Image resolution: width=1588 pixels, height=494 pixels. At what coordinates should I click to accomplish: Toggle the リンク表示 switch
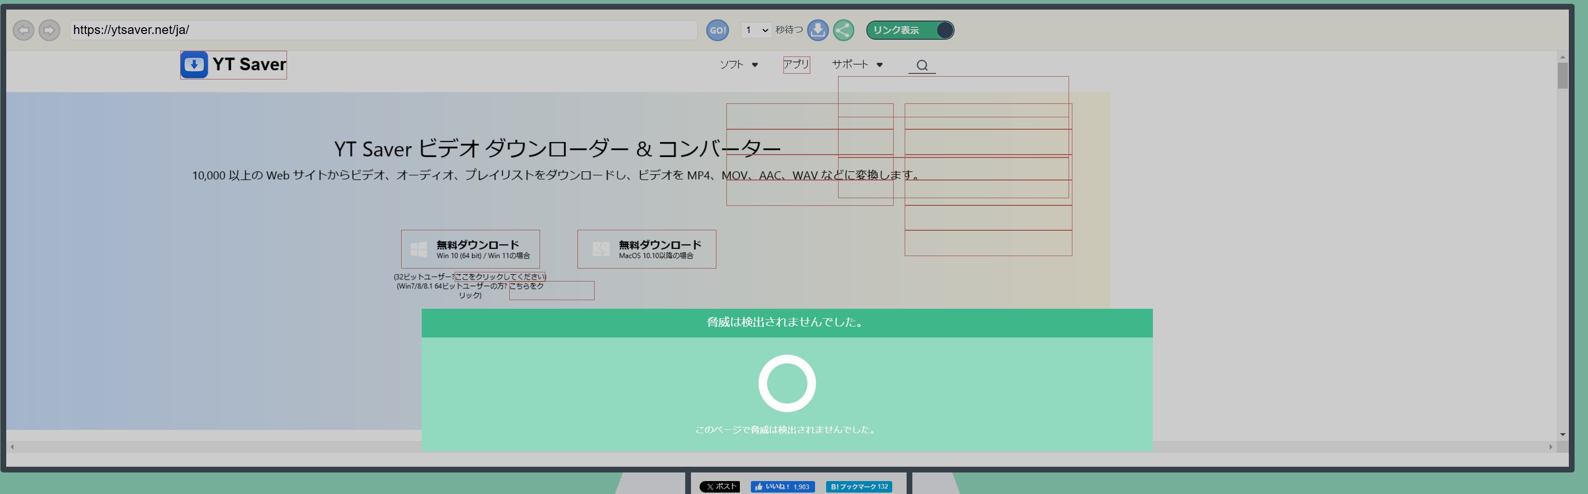[x=910, y=30]
